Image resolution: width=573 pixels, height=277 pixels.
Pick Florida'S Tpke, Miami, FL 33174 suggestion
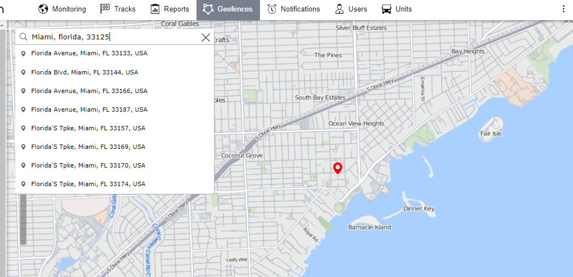point(88,184)
